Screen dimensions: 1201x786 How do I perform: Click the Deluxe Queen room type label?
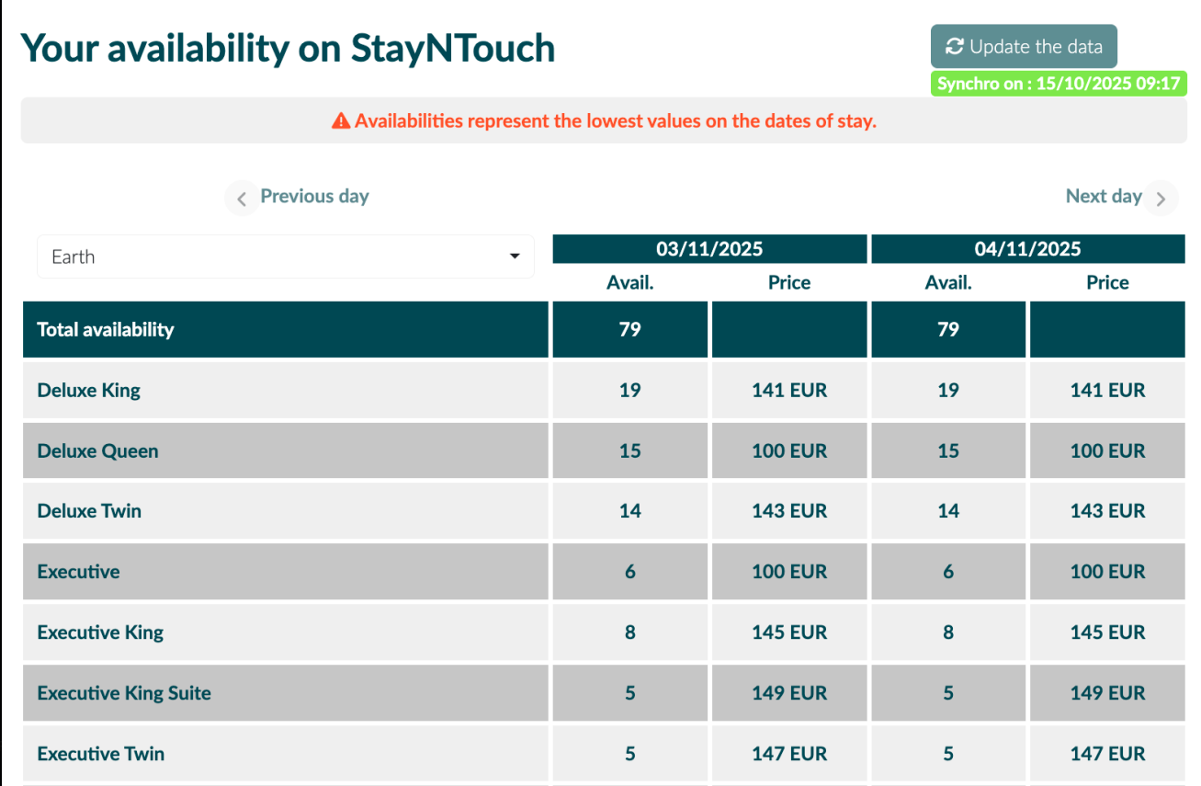97,450
